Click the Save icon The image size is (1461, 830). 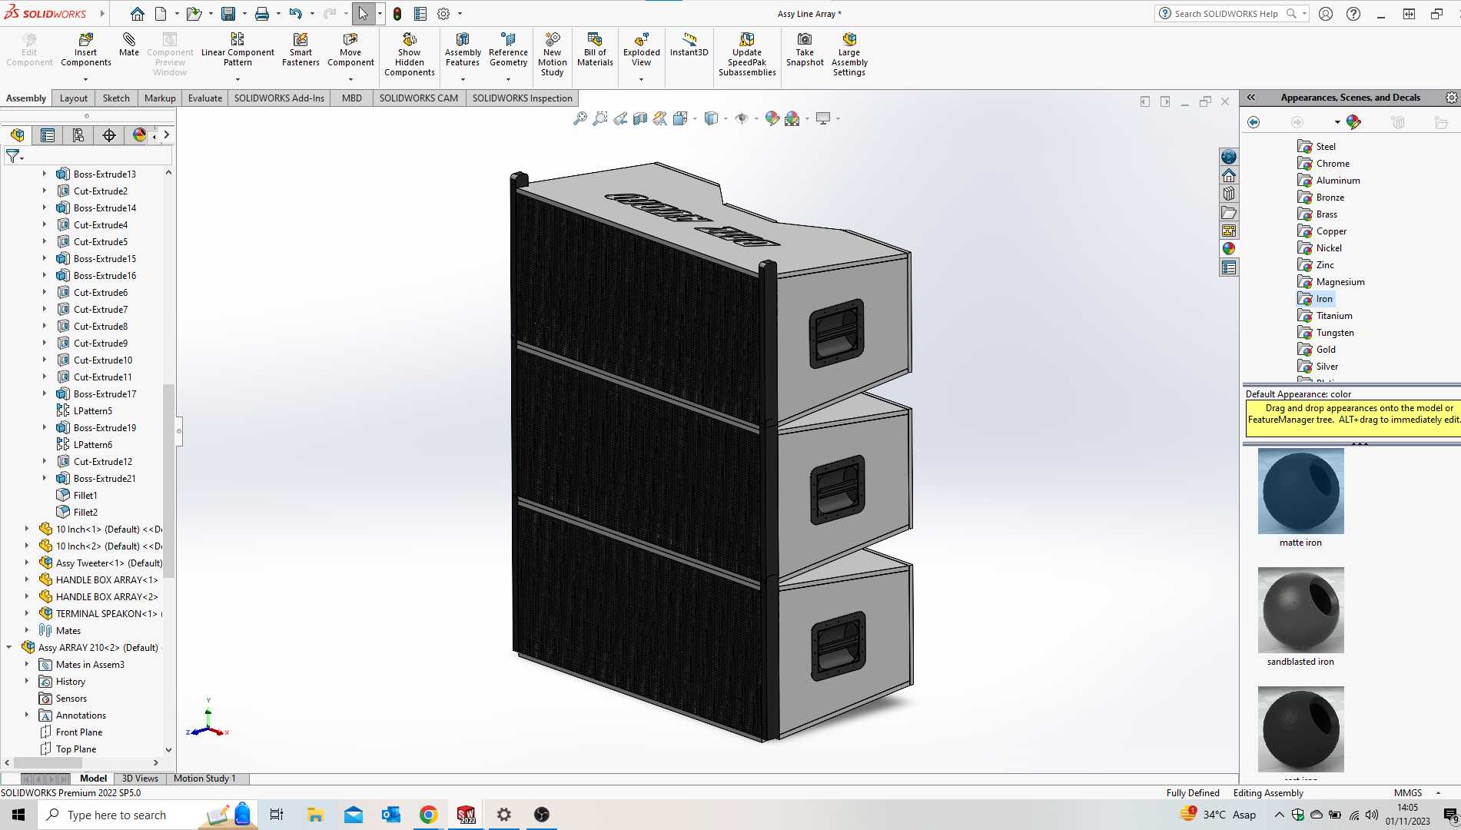pos(228,14)
